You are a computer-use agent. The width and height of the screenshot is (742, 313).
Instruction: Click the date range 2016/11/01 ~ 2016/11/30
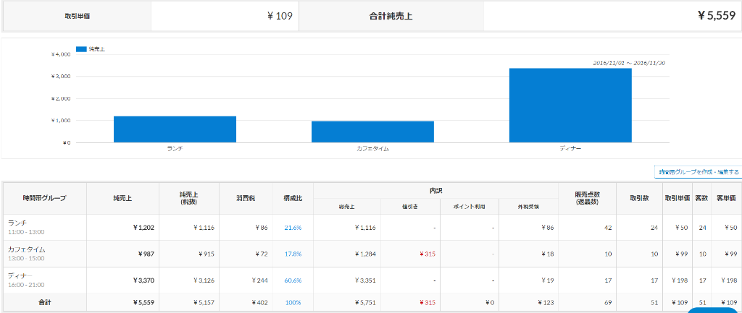630,63
